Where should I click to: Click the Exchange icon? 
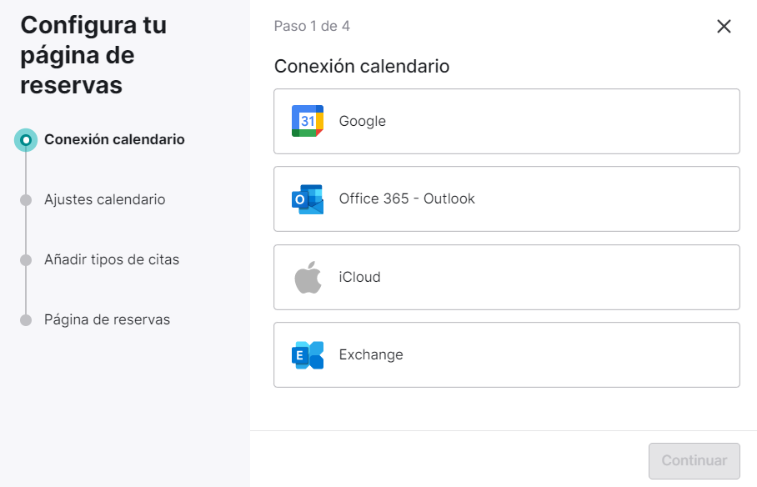click(x=308, y=355)
